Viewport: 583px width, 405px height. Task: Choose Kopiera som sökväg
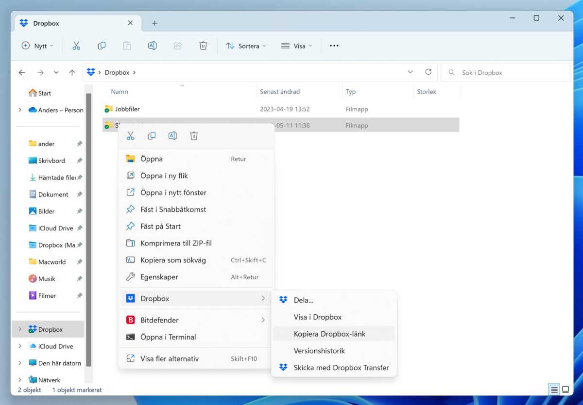(196, 260)
